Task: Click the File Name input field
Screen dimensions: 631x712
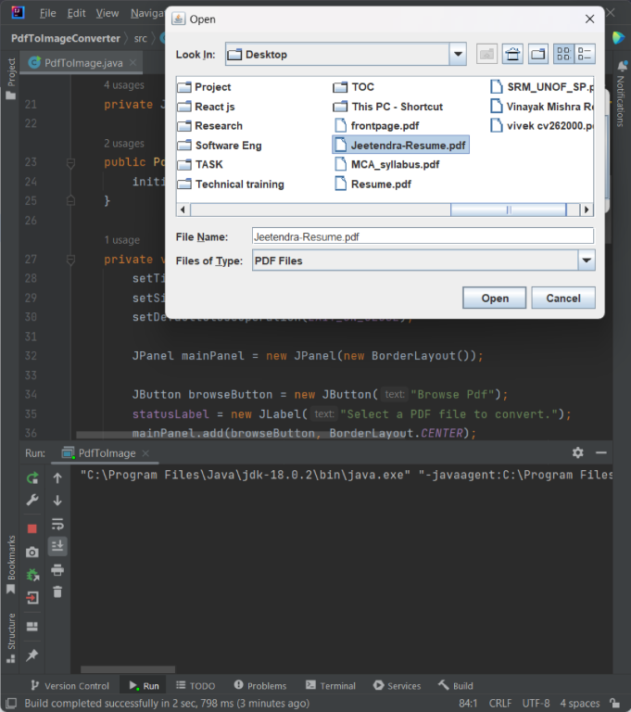Action: tap(423, 236)
